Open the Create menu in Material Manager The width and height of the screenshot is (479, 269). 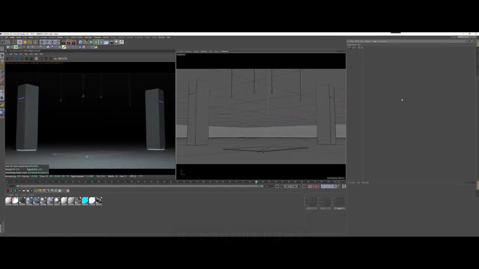[x=11, y=195]
